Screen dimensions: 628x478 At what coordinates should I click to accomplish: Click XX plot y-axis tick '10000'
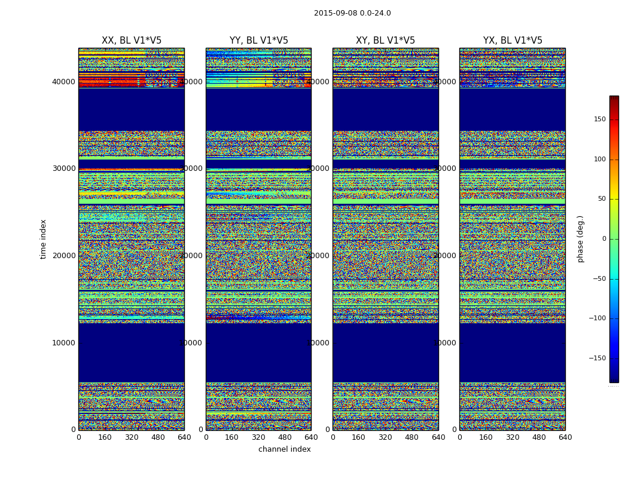(63, 343)
